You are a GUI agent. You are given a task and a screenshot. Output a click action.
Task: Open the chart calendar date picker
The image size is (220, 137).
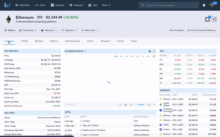[154, 56]
